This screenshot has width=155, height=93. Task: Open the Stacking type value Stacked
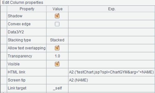pos(57,40)
